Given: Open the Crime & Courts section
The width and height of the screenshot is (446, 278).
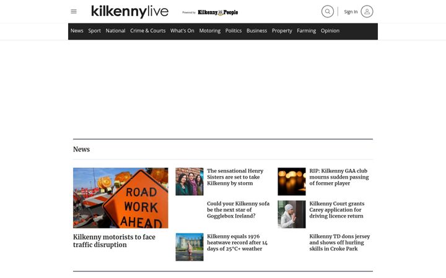Looking at the screenshot, I should click(148, 31).
